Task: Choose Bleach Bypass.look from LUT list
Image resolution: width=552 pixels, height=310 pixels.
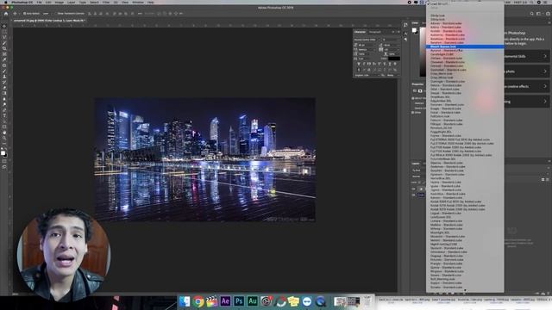Action: coord(465,46)
